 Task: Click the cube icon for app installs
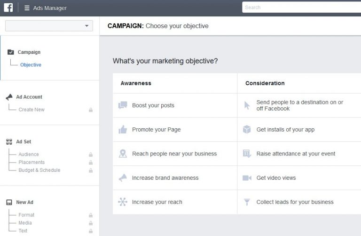tap(247, 129)
